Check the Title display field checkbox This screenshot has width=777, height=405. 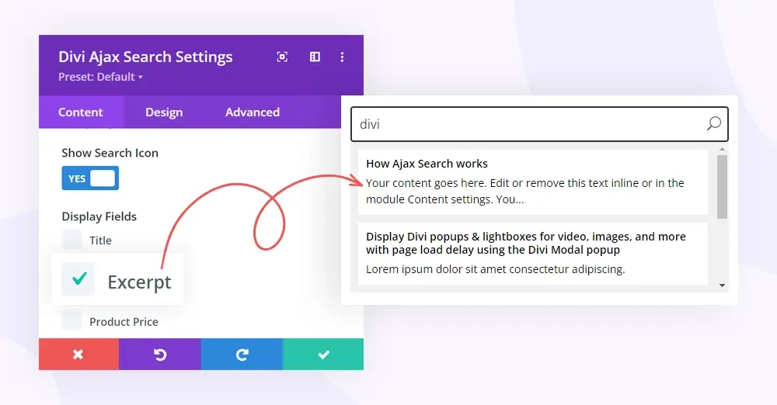(x=72, y=240)
